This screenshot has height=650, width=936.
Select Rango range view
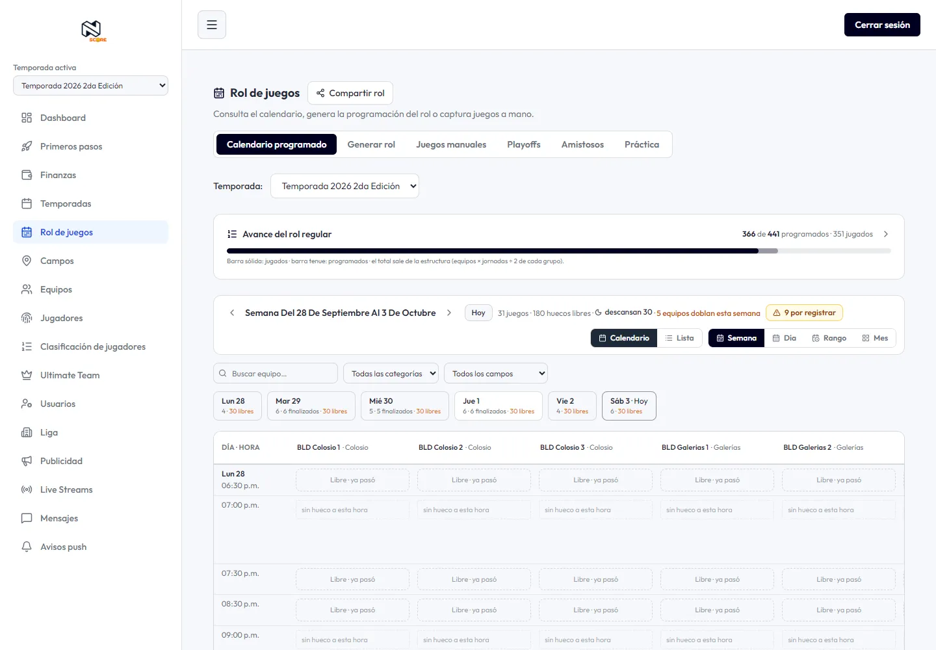point(829,338)
